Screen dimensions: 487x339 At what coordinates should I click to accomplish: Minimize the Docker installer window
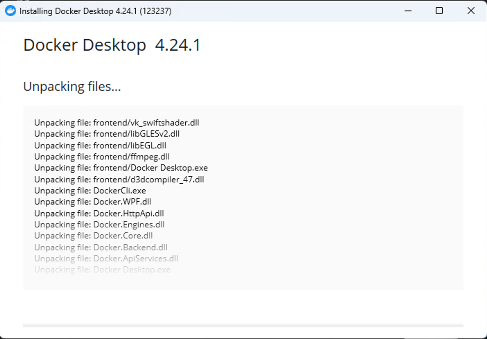tap(408, 11)
